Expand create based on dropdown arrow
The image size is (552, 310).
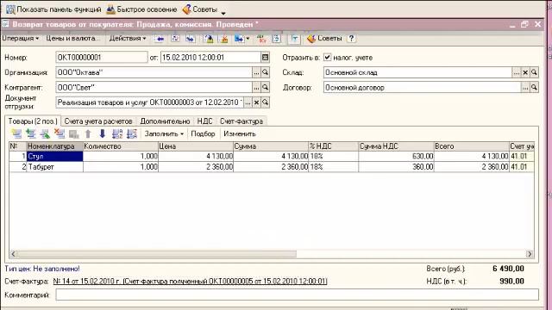(x=248, y=39)
